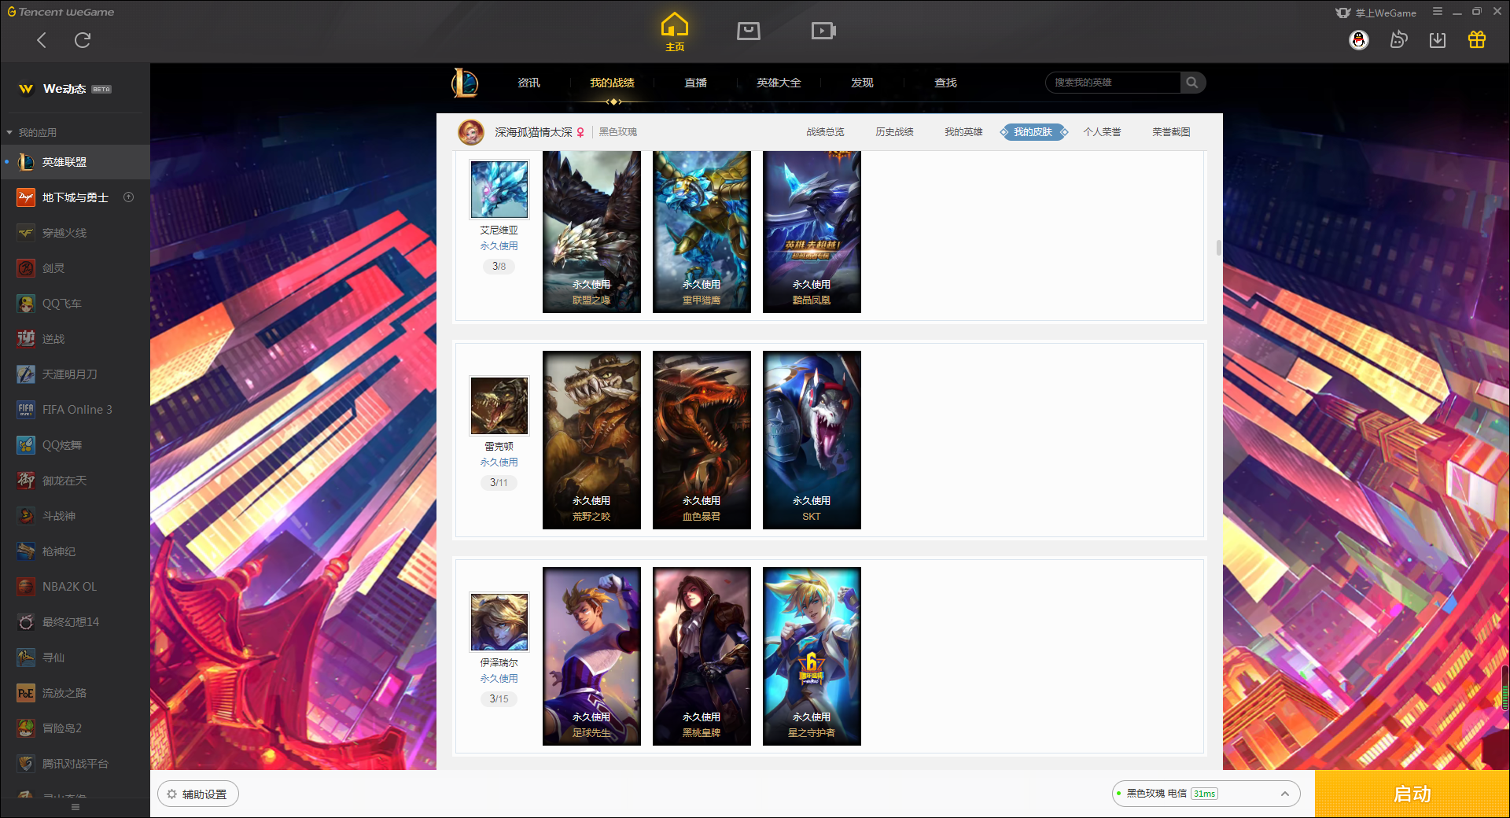This screenshot has height=818, width=1510.
Task: Open the download manager icon
Action: click(1438, 40)
